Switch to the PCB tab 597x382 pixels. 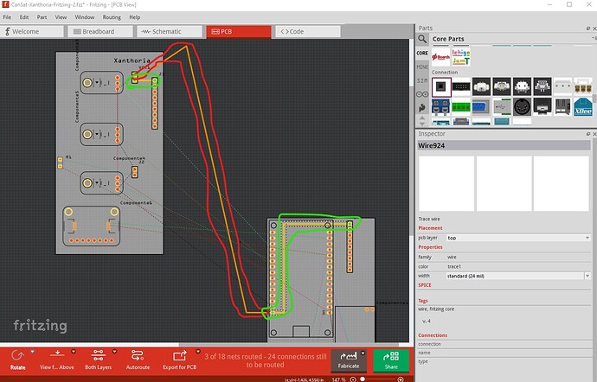point(238,32)
